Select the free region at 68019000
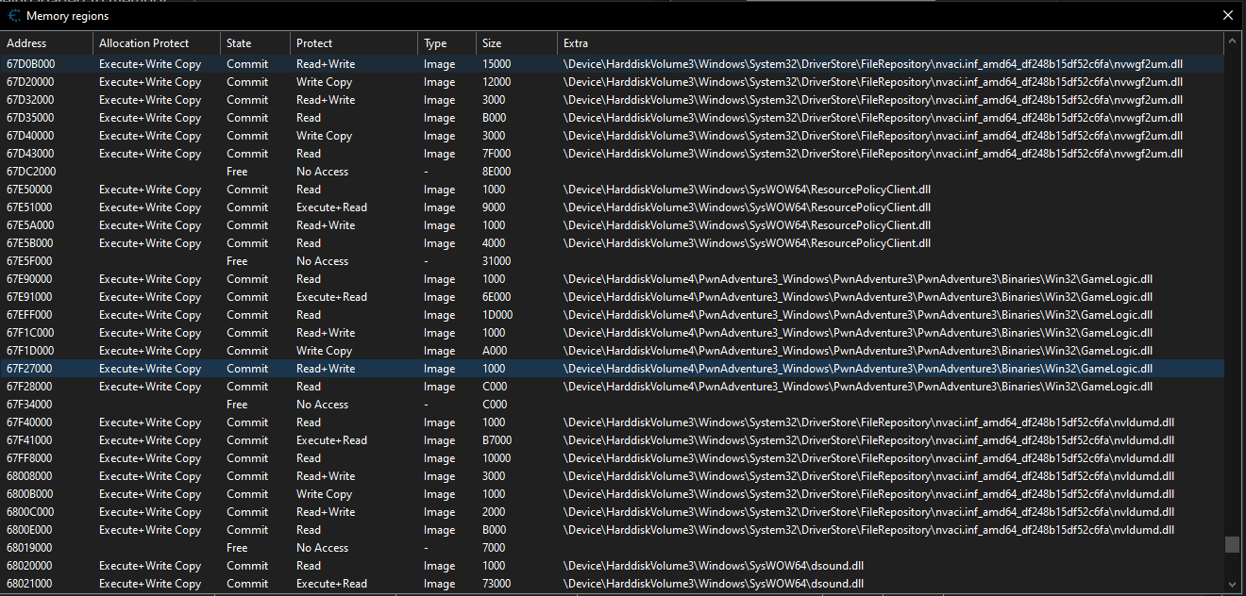 coord(612,548)
